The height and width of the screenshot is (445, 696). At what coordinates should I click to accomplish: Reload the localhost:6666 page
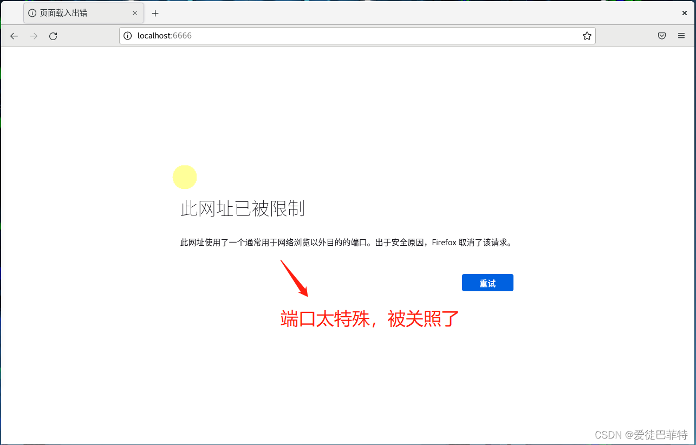click(53, 36)
